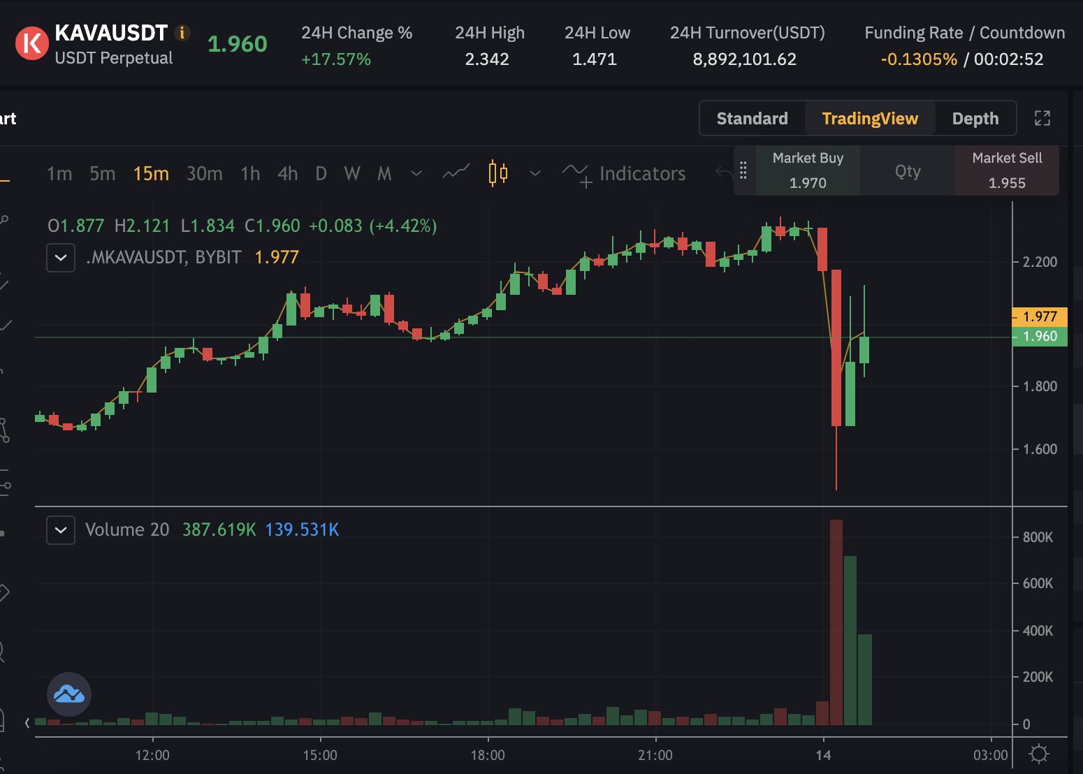
Task: Select the line chart style icon
Action: 456,173
